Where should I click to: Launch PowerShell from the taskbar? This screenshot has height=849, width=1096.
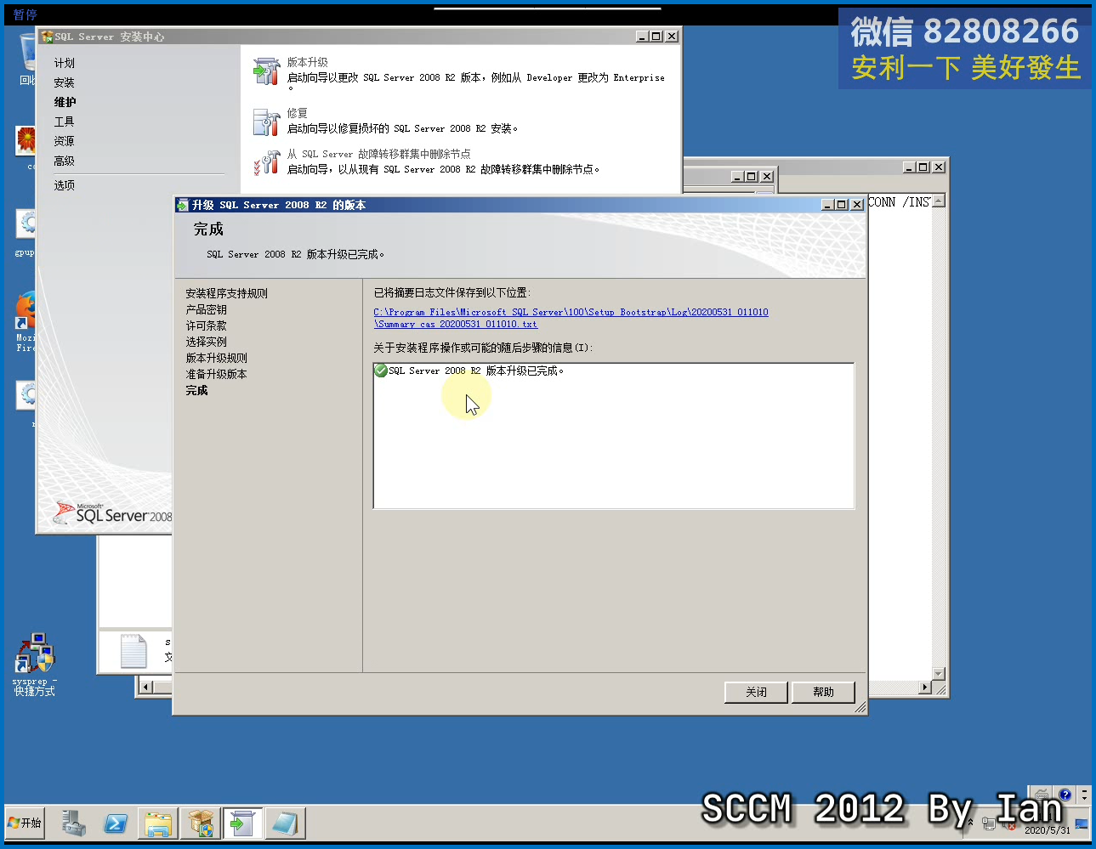click(116, 823)
